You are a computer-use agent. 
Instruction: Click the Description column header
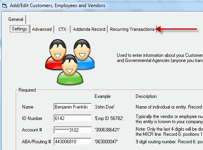pyautogui.click(x=146, y=96)
